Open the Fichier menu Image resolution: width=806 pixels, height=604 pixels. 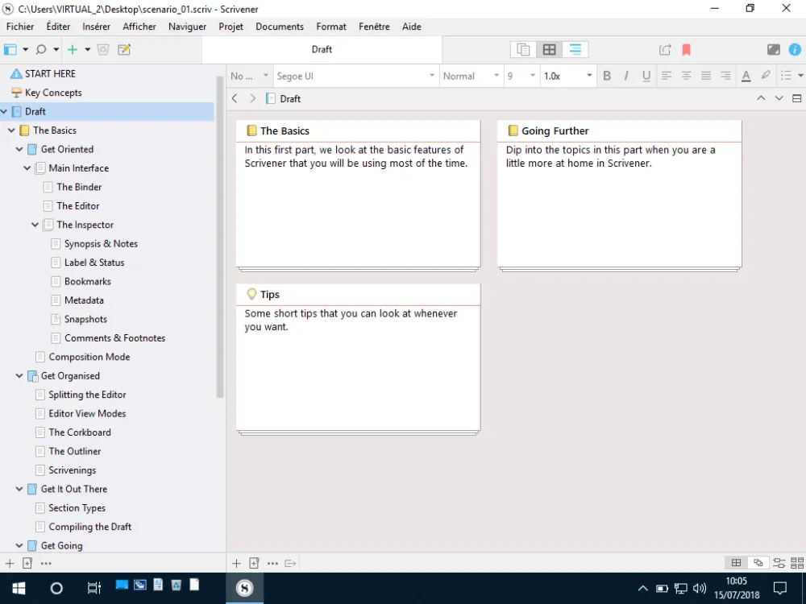20,27
